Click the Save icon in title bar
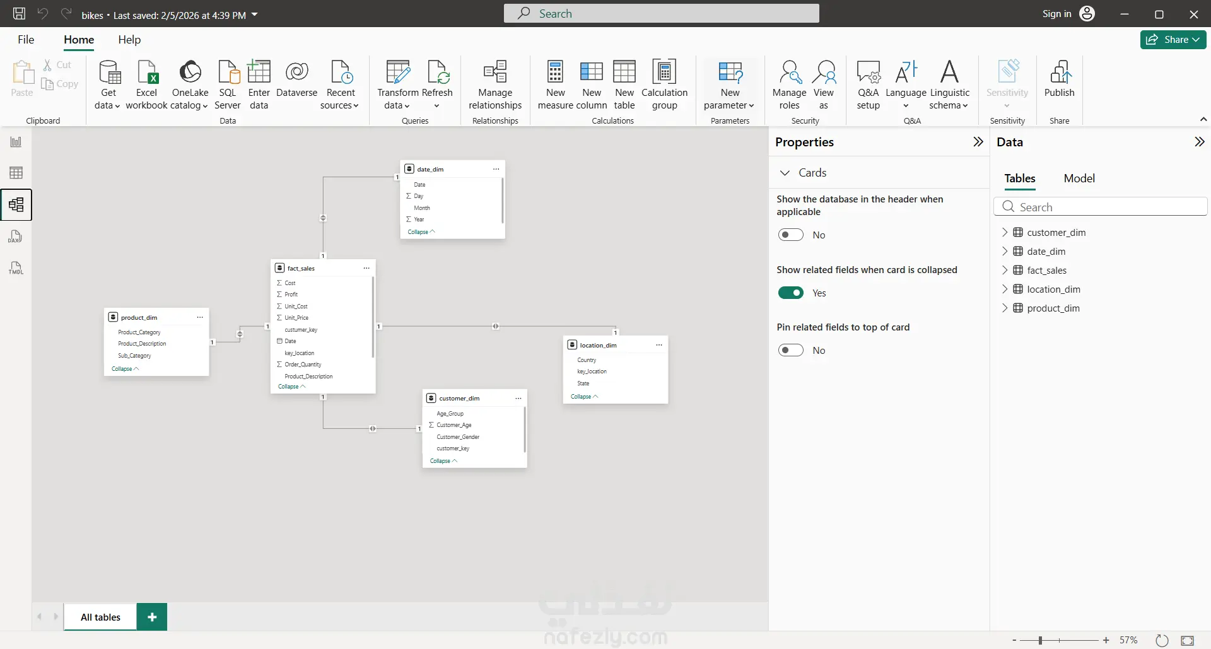 20,13
